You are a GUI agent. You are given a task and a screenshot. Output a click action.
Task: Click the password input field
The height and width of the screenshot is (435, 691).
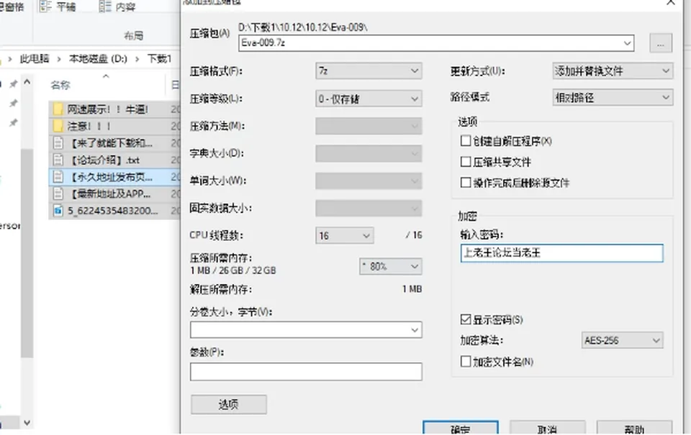tap(561, 253)
